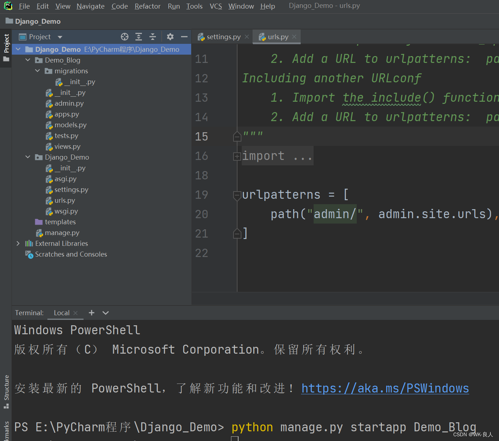Screen dimensions: 499x441
Task: Select __init__.py inside migrations folder
Action: [x=79, y=82]
